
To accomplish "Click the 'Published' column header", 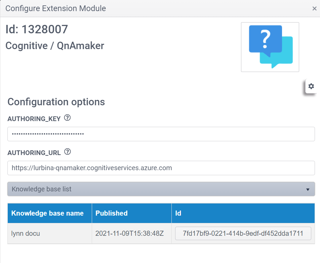I will [x=132, y=213].
